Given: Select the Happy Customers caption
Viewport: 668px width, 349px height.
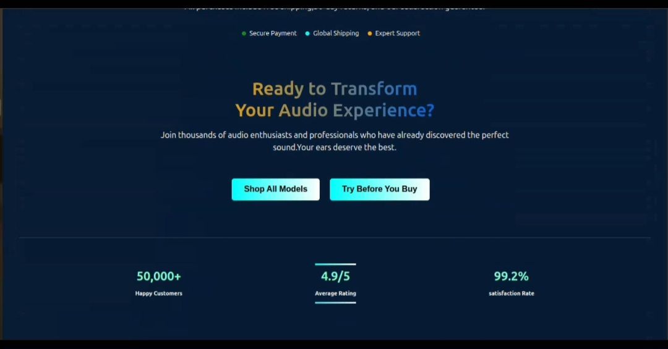Looking at the screenshot, I should pyautogui.click(x=159, y=293).
